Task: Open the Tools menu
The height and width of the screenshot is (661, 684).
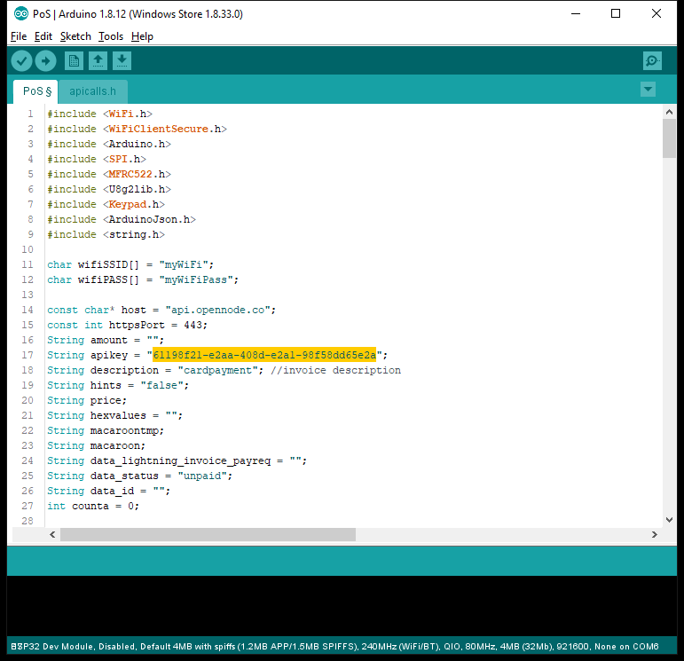Action: point(111,36)
